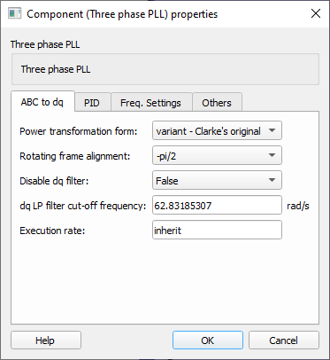Click the arrow on Power transformation form combo
330x360 pixels.
pos(272,130)
